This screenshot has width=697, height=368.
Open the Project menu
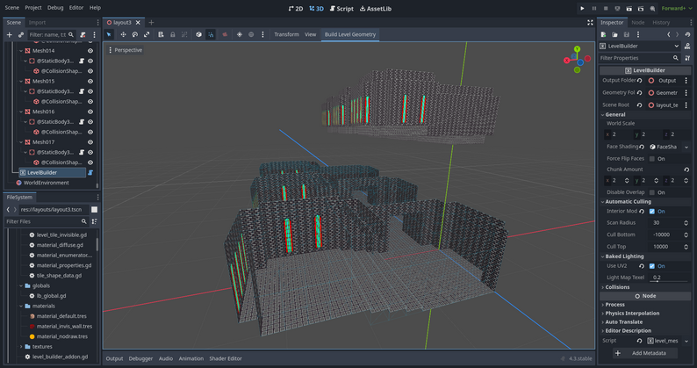point(33,8)
